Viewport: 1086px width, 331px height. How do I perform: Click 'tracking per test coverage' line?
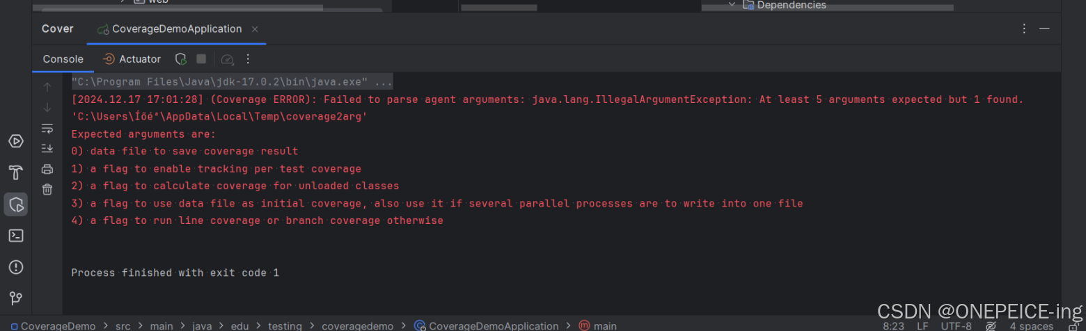[x=217, y=169]
